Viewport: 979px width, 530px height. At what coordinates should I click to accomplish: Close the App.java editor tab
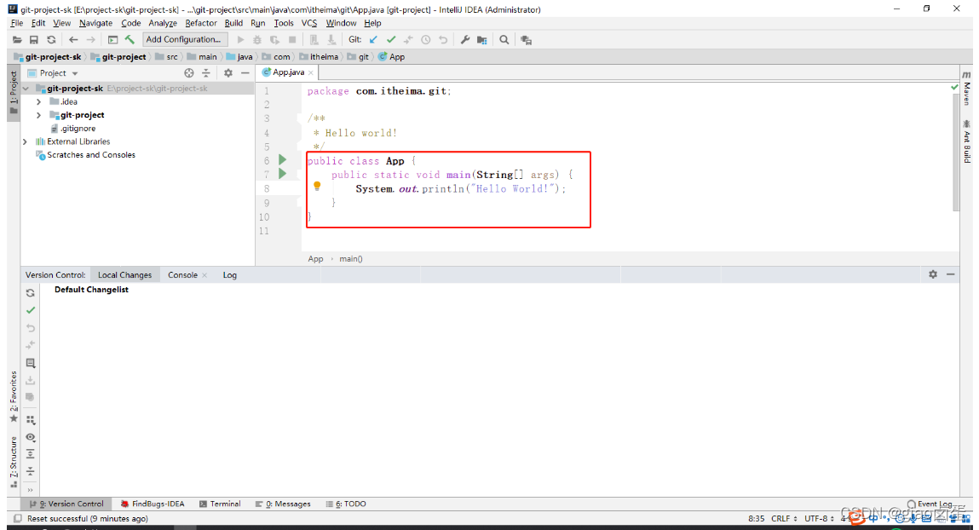pyautogui.click(x=311, y=73)
